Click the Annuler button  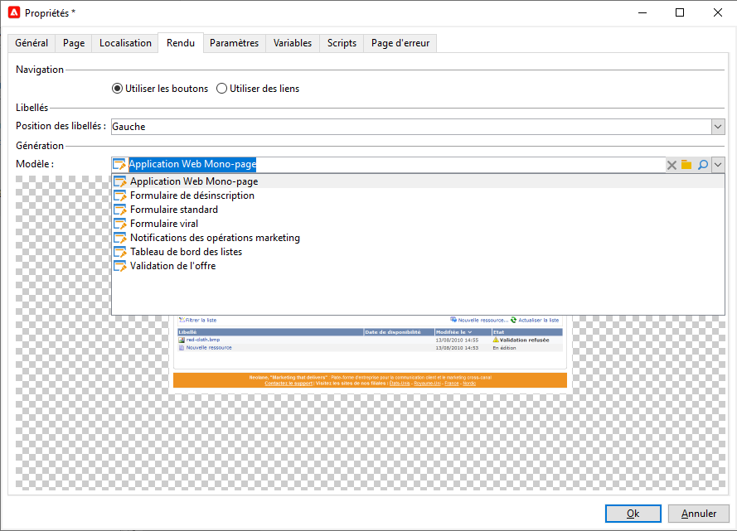coord(699,514)
